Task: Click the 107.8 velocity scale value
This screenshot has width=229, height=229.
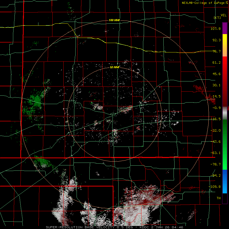Action: click(216, 28)
